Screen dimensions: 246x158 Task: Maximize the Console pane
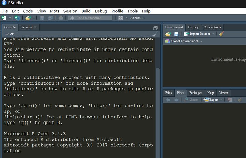point(155,28)
